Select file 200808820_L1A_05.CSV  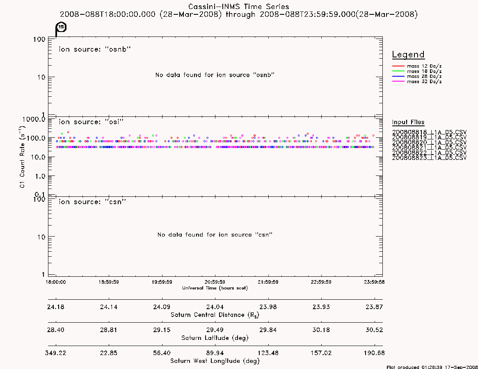pyautogui.click(x=429, y=143)
